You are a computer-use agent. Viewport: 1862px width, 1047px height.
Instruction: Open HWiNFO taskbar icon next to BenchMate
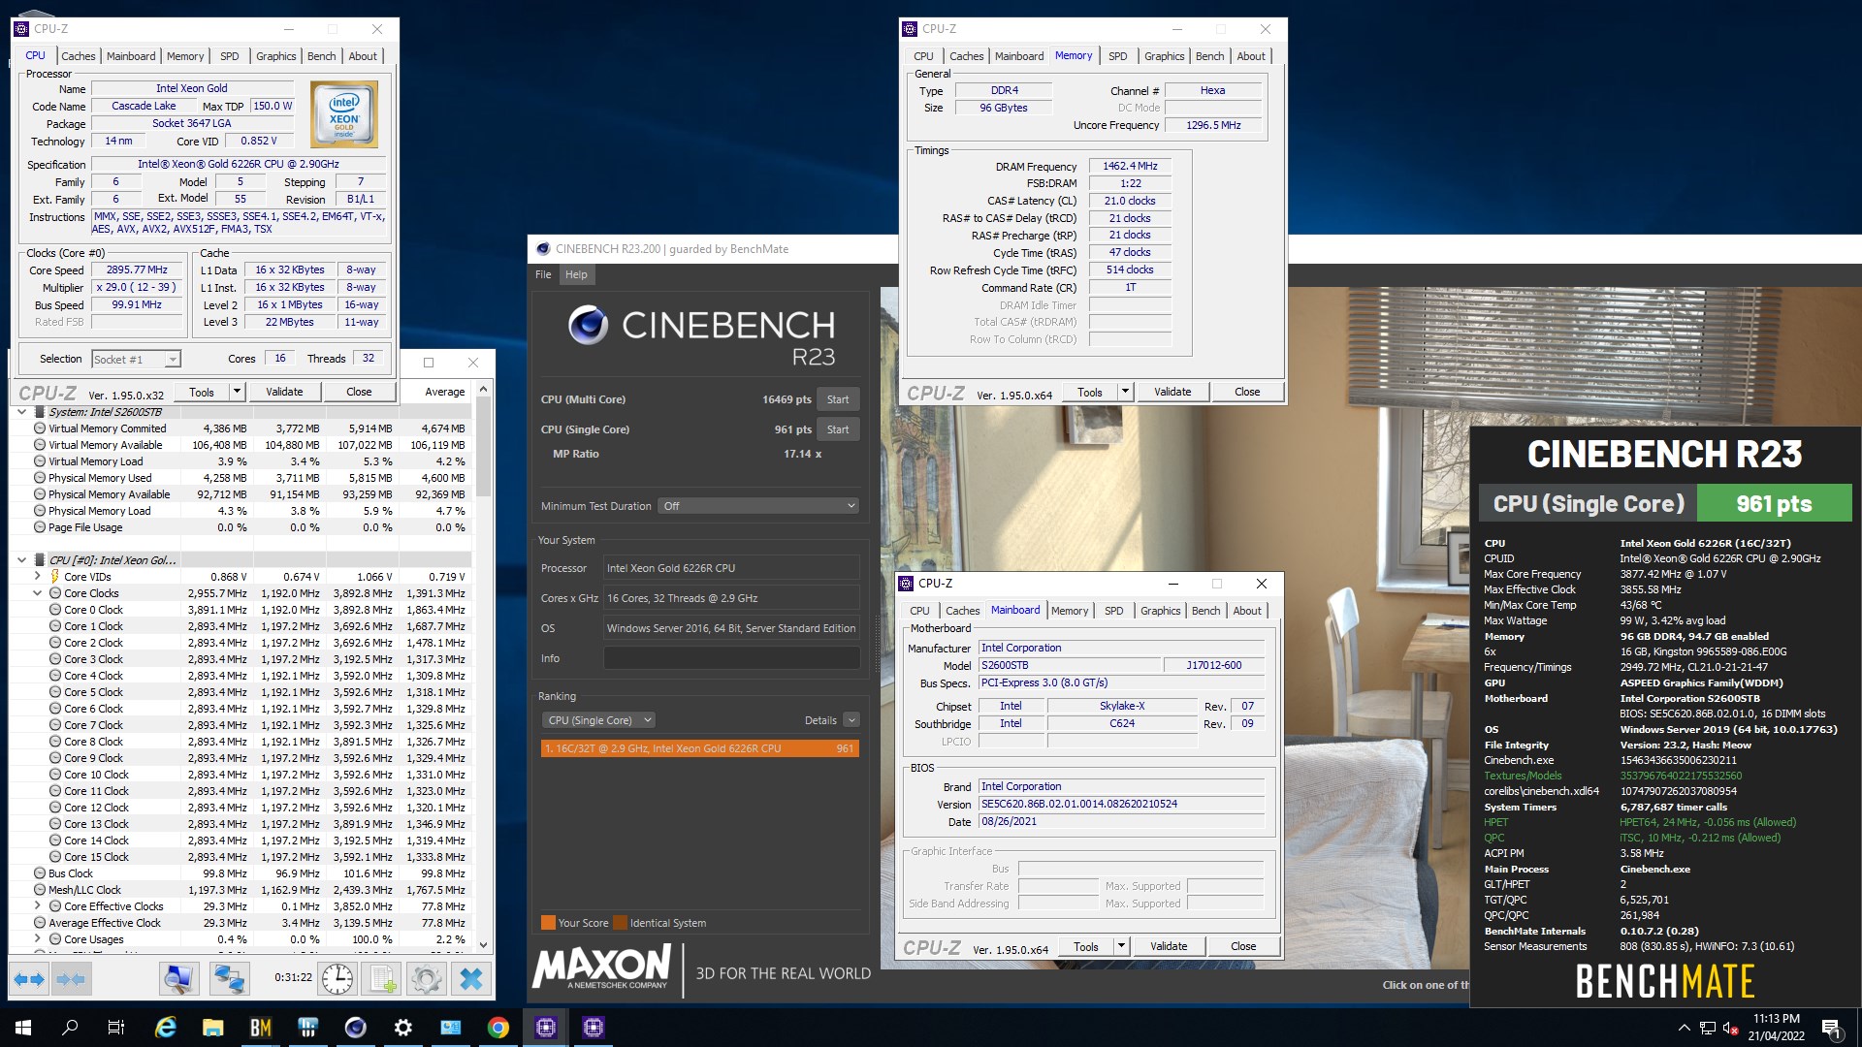coord(308,1028)
